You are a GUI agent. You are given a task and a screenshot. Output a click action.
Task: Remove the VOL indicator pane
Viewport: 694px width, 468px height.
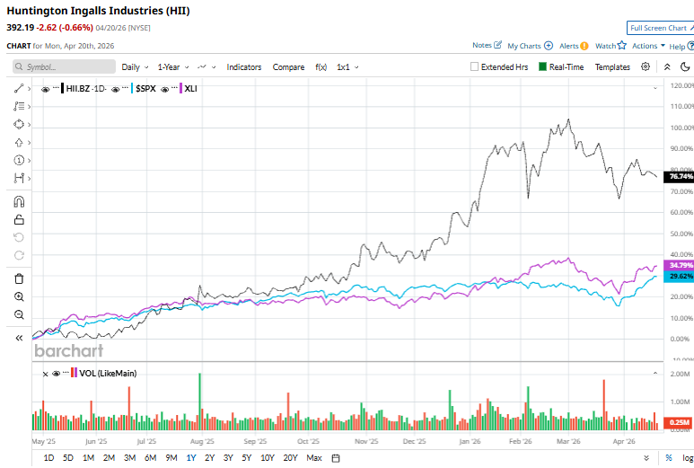(x=45, y=375)
